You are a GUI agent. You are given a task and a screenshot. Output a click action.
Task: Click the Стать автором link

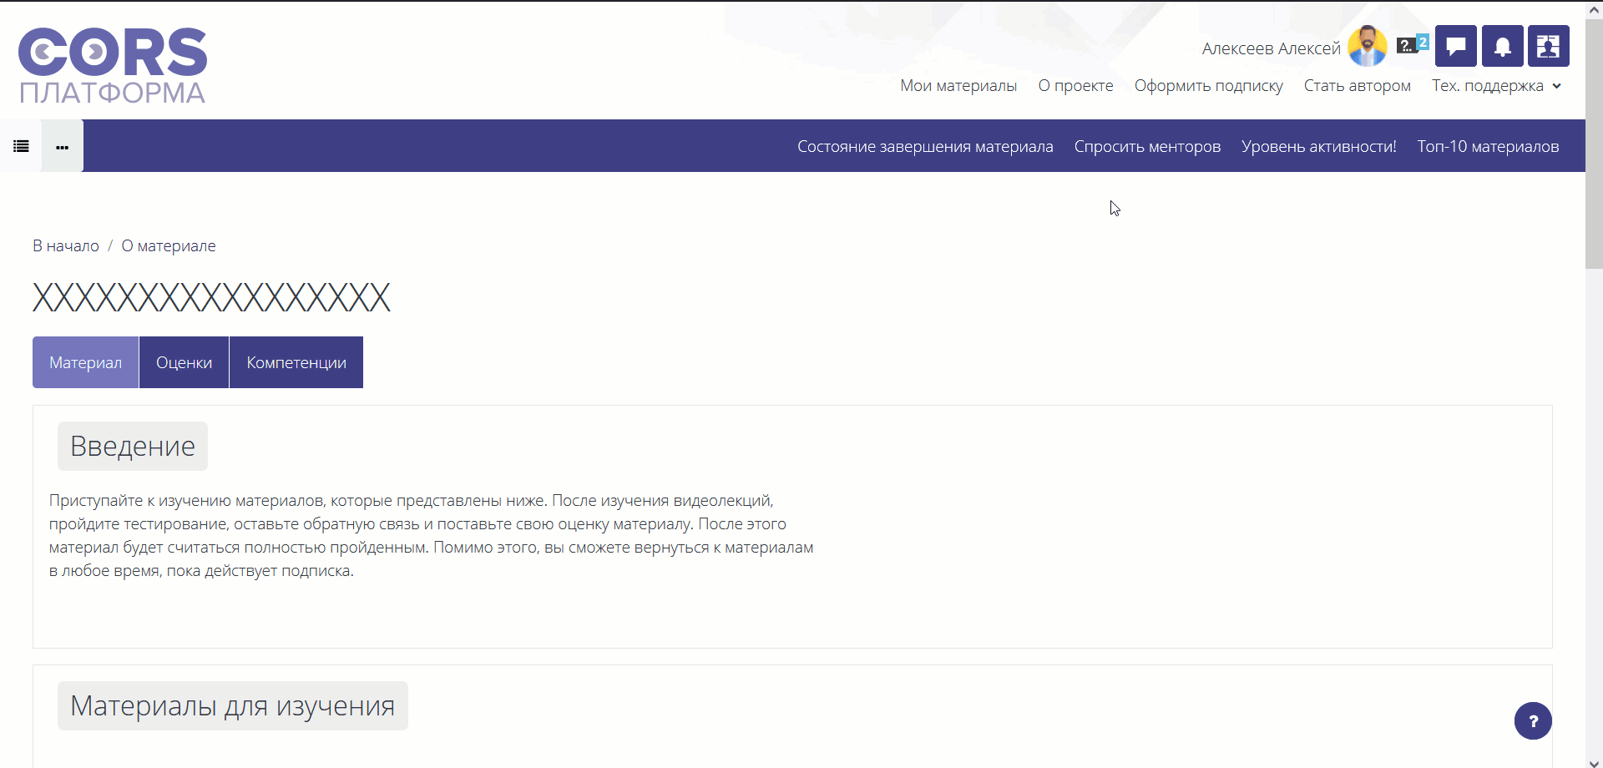tap(1357, 86)
